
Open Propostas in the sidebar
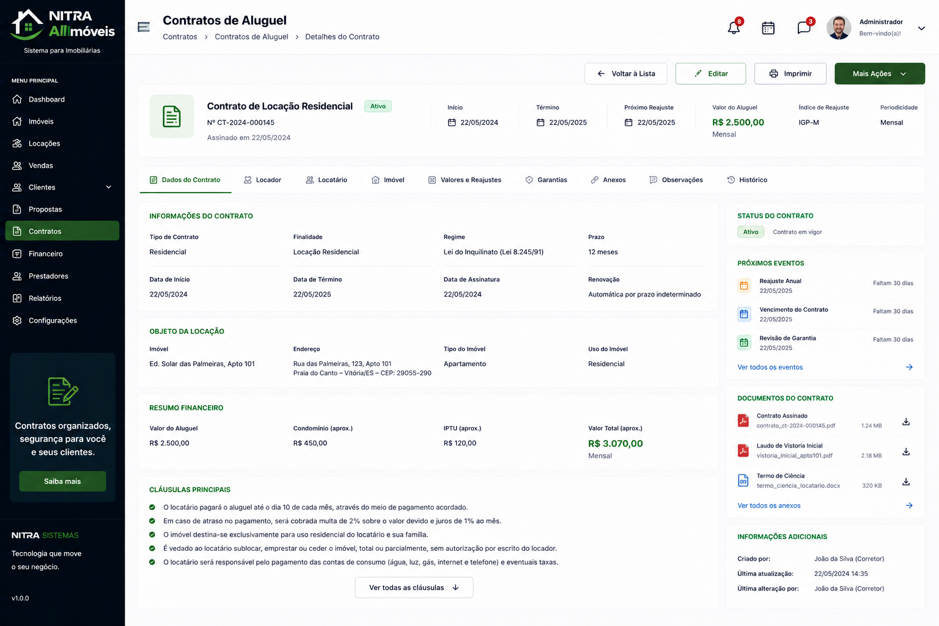click(x=62, y=209)
